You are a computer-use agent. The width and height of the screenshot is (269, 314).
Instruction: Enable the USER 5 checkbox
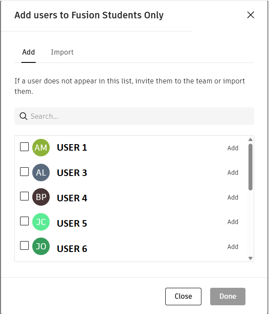(24, 221)
